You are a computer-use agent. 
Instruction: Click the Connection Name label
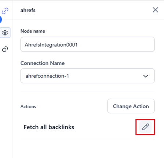click(43, 63)
